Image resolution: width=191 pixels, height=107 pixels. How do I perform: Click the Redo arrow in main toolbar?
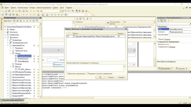coord(34,11)
